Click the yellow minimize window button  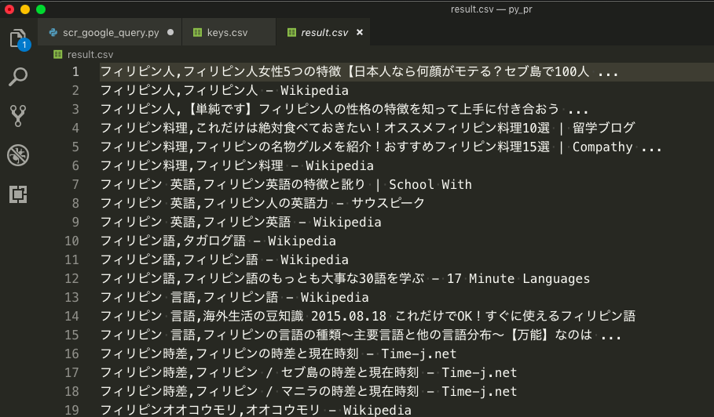coord(25,9)
